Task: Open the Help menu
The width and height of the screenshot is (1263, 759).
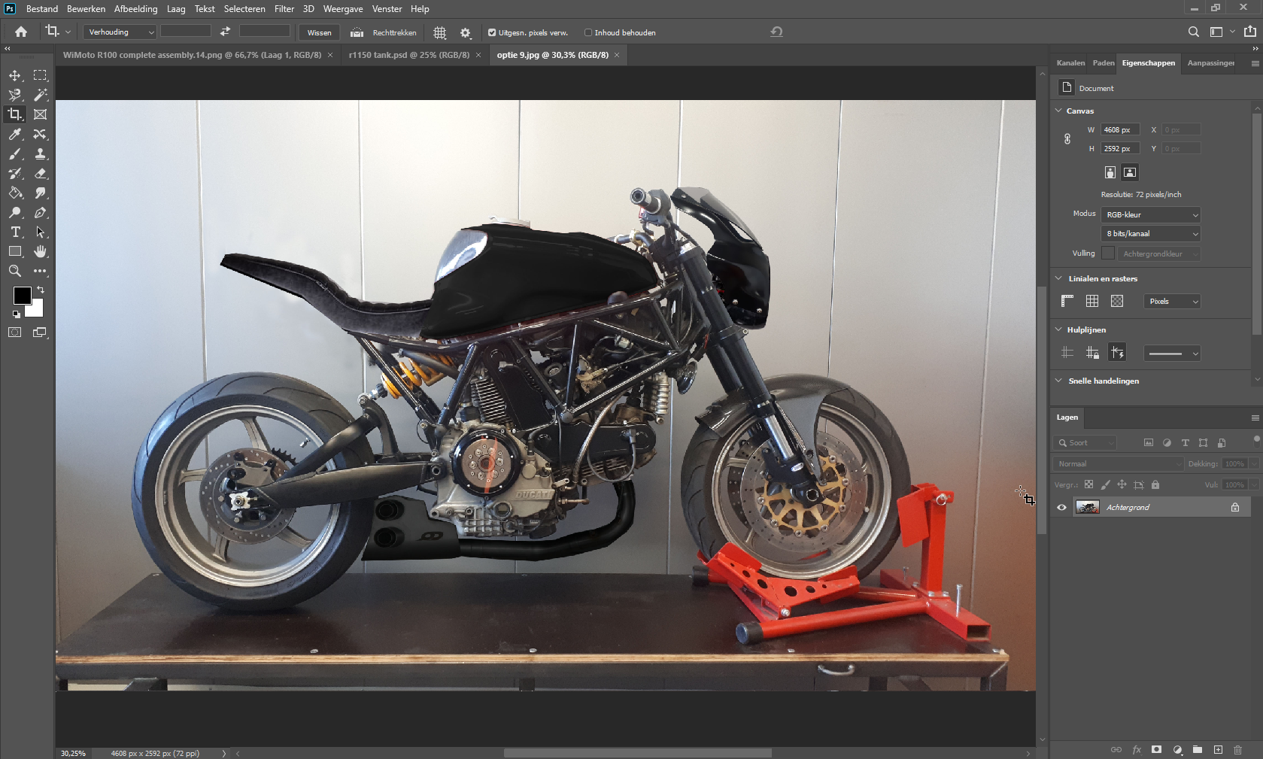Action: [420, 9]
